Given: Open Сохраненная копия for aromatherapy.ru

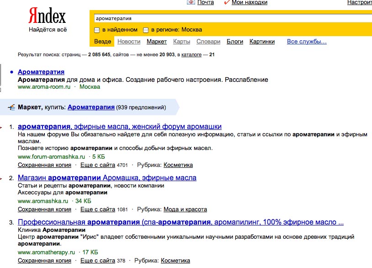Looking at the screenshot, I should pyautogui.click(x=44, y=261).
